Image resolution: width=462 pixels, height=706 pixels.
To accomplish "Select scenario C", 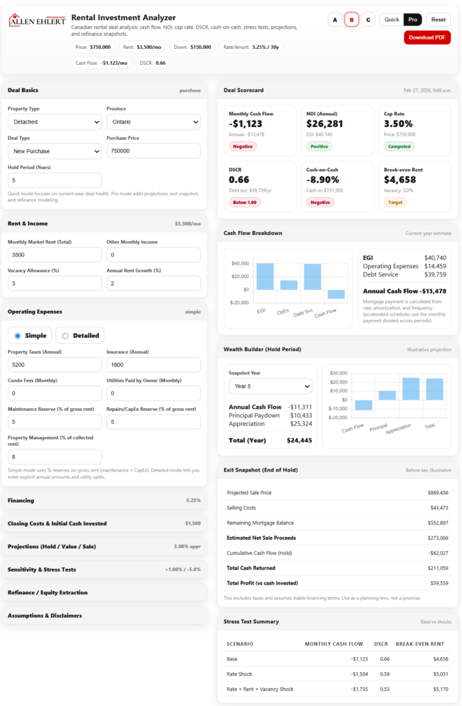I will pos(368,20).
